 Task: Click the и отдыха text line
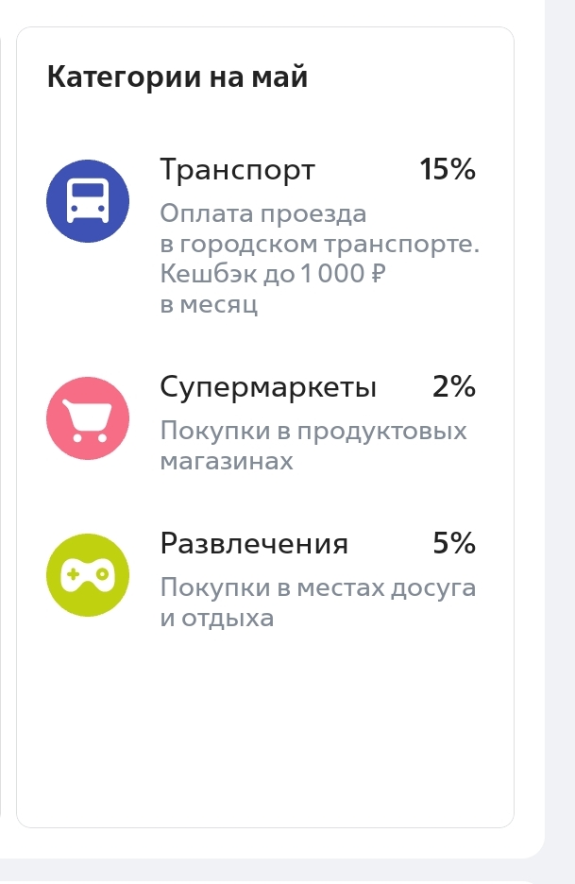217,619
